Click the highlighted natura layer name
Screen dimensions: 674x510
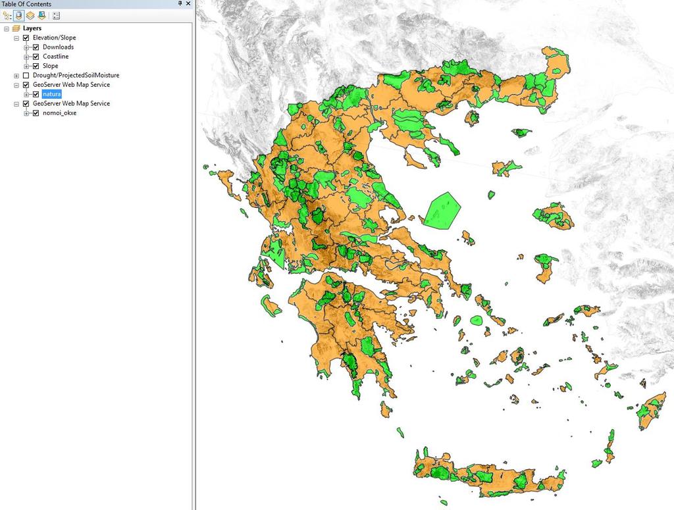pos(51,94)
